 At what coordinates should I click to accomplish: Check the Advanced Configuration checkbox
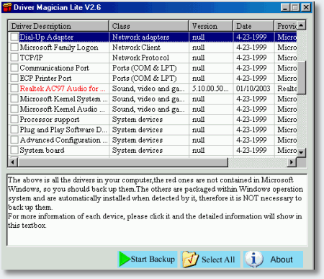pyautogui.click(x=14, y=140)
